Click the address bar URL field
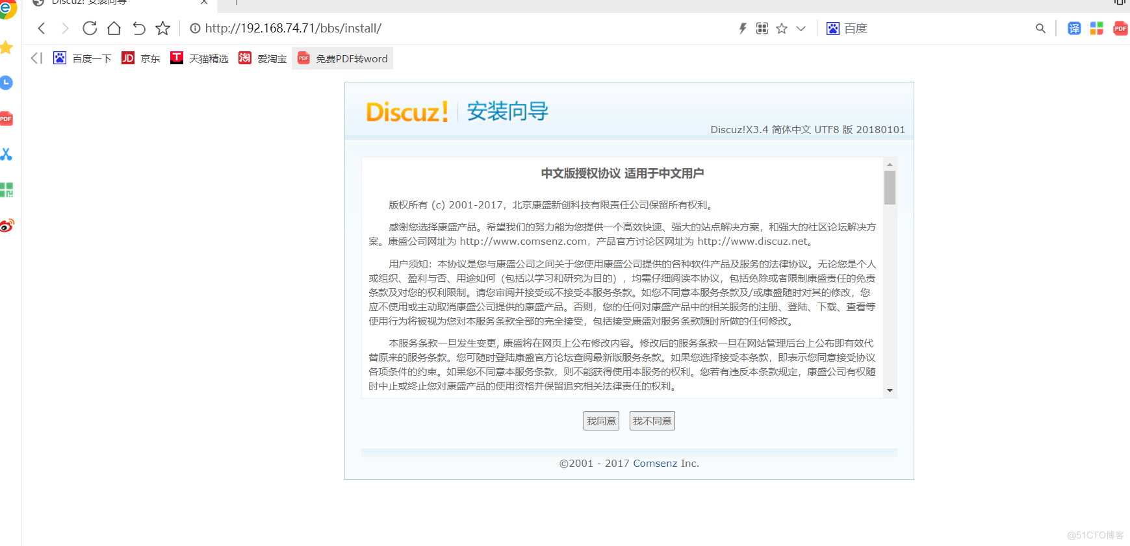The image size is (1130, 546). (x=455, y=28)
